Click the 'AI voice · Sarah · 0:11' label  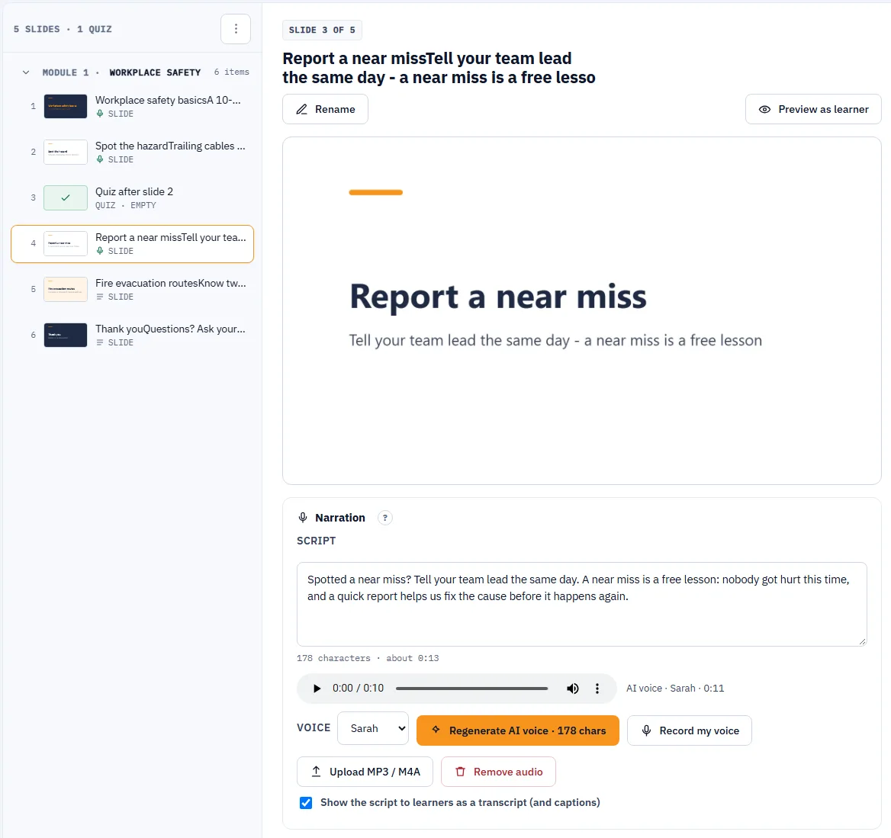pyautogui.click(x=675, y=689)
